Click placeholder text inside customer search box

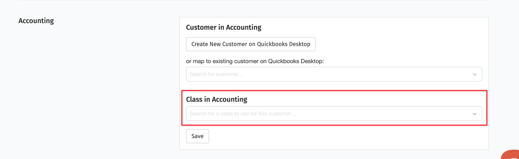216,74
